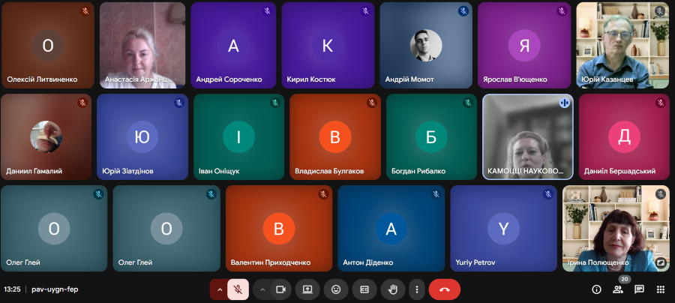Open audio settings chevron beside microphone
The image size is (675, 303).
[220, 289]
